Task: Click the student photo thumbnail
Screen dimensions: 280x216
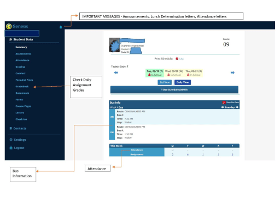Action: coord(114,45)
